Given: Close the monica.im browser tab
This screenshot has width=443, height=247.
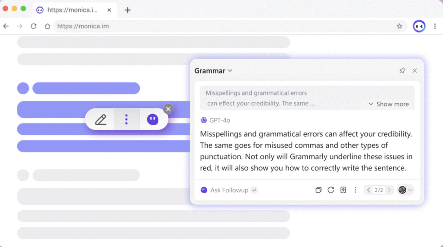Looking at the screenshot, I should coord(109,10).
